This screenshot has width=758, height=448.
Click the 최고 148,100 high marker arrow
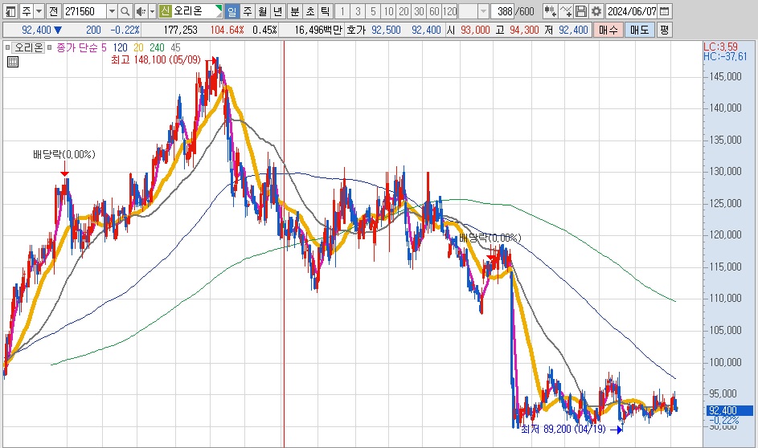coord(211,60)
